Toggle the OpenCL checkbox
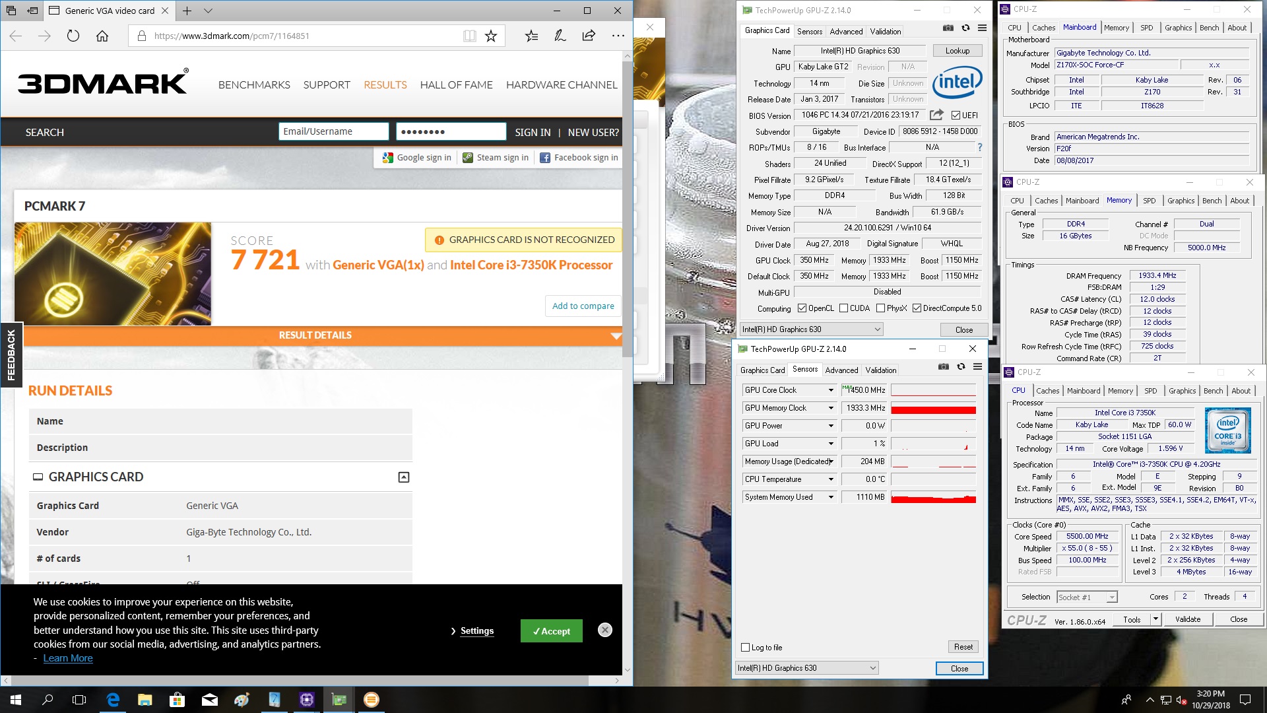This screenshot has height=713, width=1267. [x=802, y=308]
